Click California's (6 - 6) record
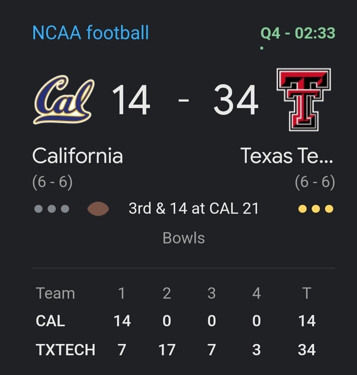The height and width of the screenshot is (375, 357). tap(52, 182)
